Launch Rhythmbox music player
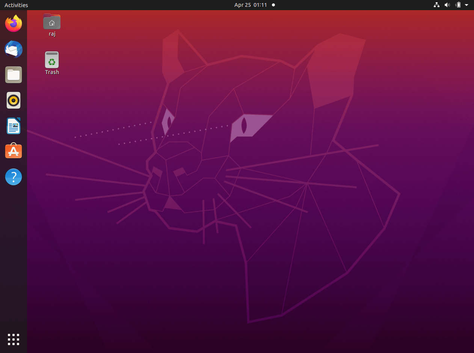The image size is (474, 353). point(14,100)
